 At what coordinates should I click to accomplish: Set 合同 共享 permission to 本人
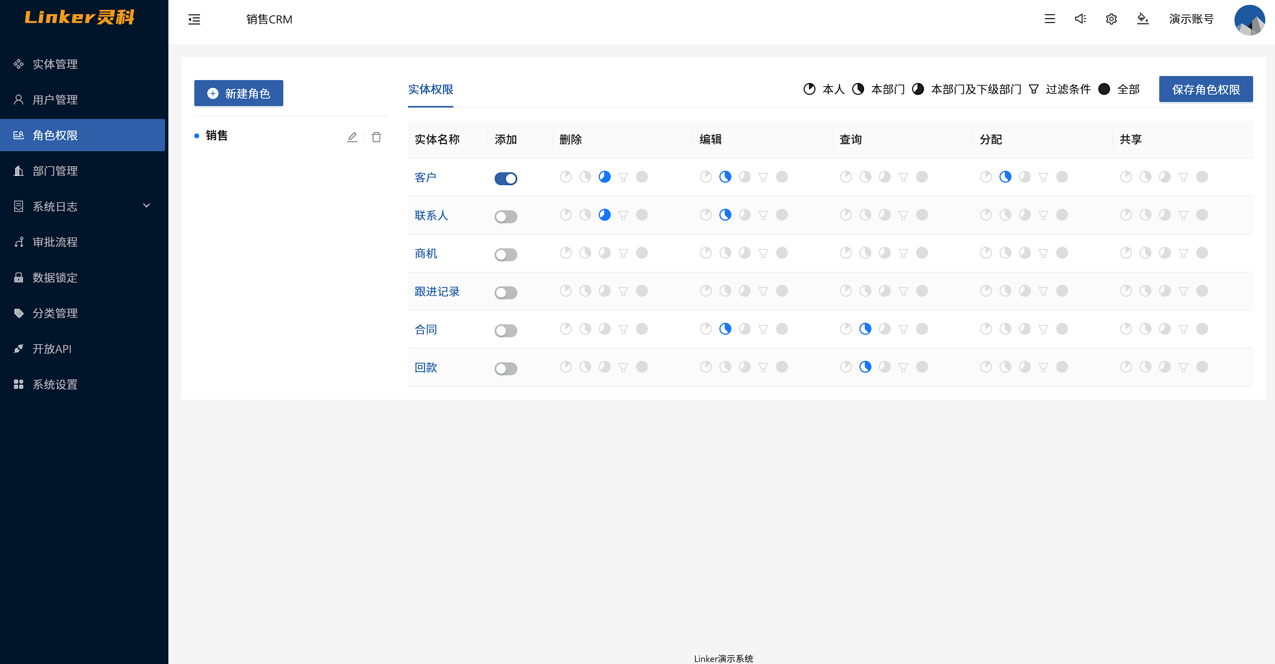coord(1126,329)
